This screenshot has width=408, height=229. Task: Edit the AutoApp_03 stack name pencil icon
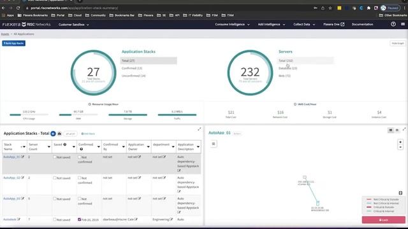(x=23, y=198)
